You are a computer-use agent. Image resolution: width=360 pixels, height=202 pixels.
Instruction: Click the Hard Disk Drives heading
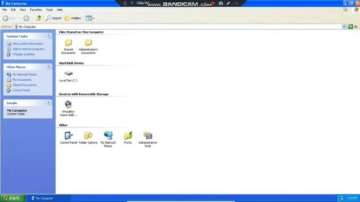[71, 63]
